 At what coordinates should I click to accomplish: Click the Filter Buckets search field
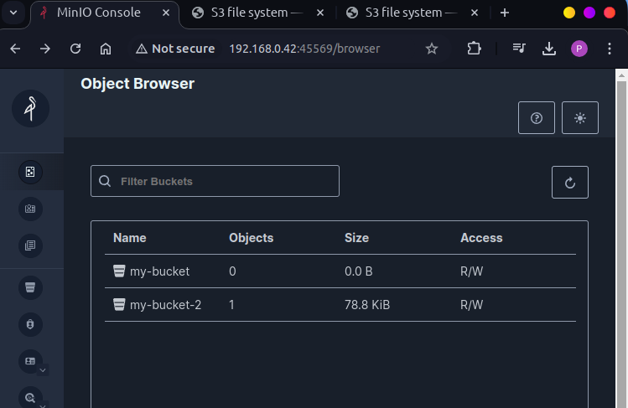click(x=215, y=181)
